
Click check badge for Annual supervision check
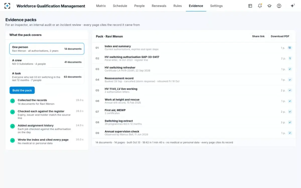click(290, 133)
